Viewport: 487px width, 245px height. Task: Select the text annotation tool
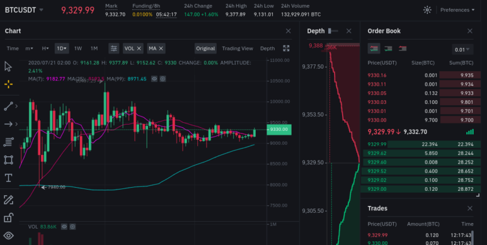(9, 178)
